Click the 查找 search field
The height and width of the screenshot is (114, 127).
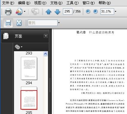pyautogui.click(x=43, y=23)
